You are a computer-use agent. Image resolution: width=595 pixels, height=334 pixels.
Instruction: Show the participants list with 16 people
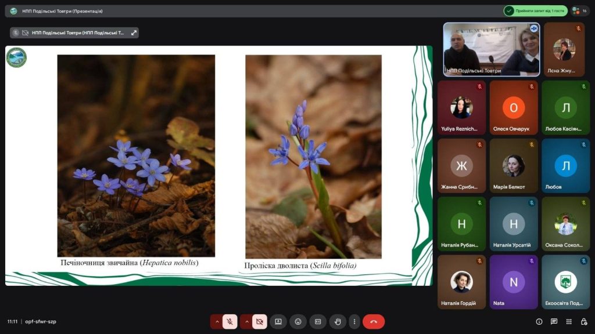[580, 10]
